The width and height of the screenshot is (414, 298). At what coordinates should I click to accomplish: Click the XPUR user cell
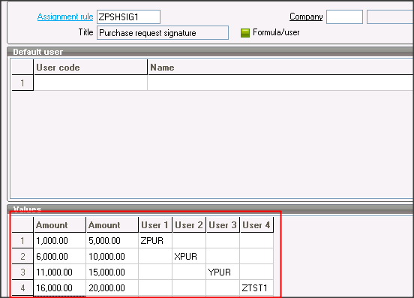189,256
